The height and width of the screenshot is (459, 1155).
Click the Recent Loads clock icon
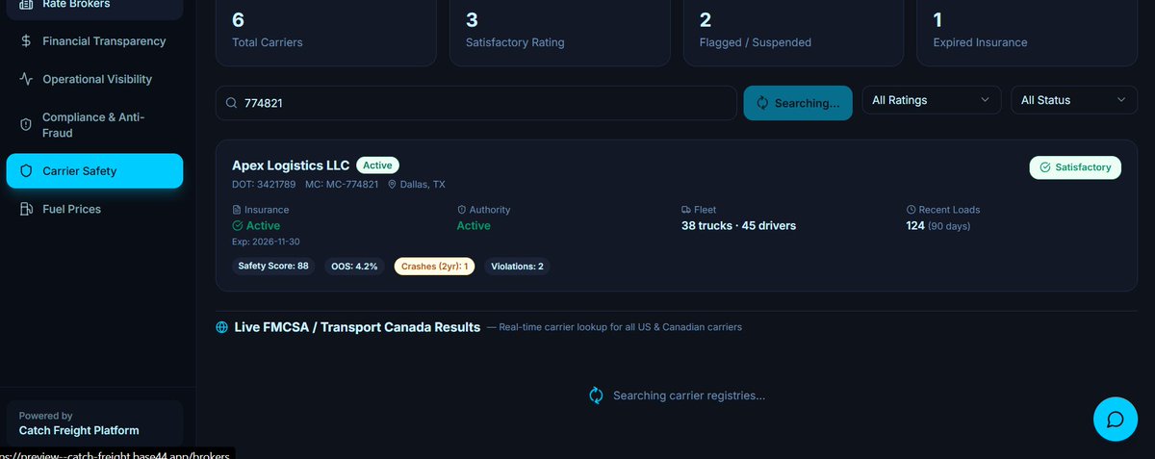(911, 210)
